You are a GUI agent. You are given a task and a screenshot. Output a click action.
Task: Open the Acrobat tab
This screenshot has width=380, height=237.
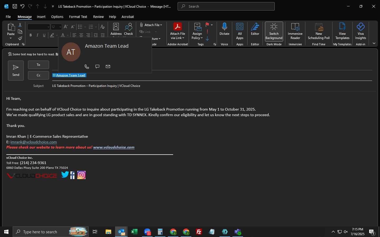[128, 17]
